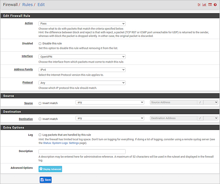Image resolution: width=220 pixels, height=184 pixels.
Task: Open the Action dropdown showing Pass
Action: click(82, 24)
